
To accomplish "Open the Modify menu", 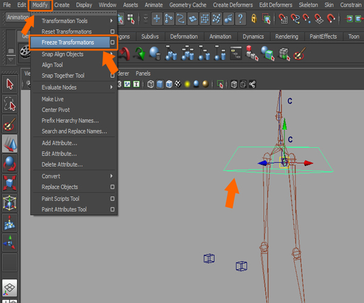I will point(40,5).
